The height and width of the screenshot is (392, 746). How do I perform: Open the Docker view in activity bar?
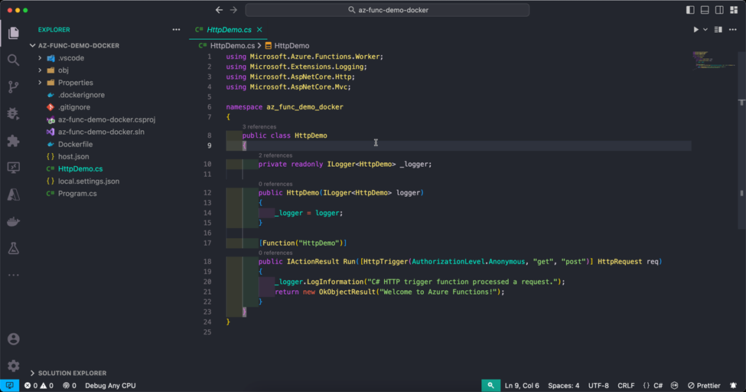(13, 221)
